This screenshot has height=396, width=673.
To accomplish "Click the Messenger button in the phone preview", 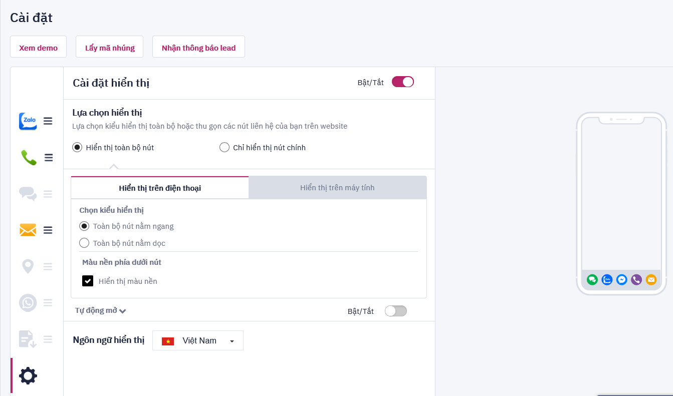I will pyautogui.click(x=622, y=280).
